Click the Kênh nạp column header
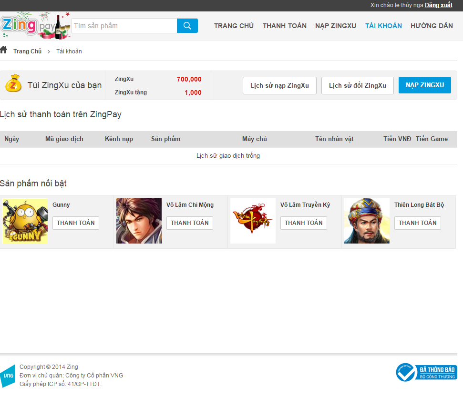The height and width of the screenshot is (397, 463). pos(119,139)
